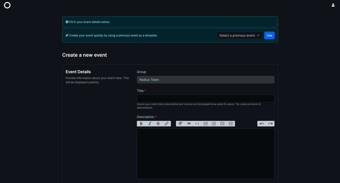Click the circle logo icon in header
Screen dimensions: 340x183
point(7,5)
